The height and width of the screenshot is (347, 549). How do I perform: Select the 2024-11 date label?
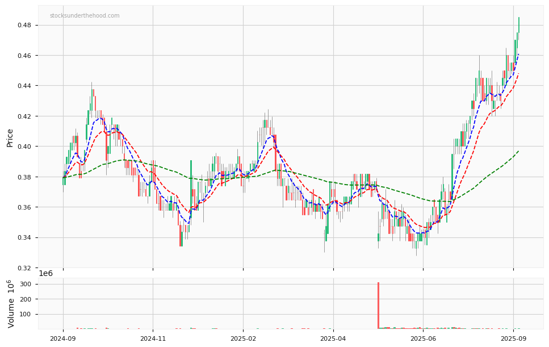point(153,338)
